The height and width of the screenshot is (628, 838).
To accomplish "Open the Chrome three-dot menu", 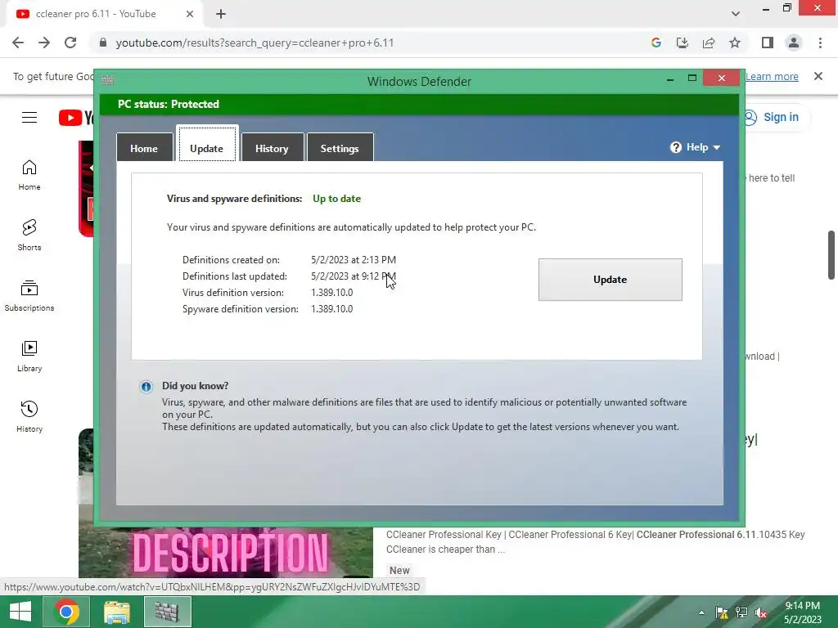I will coord(820,43).
